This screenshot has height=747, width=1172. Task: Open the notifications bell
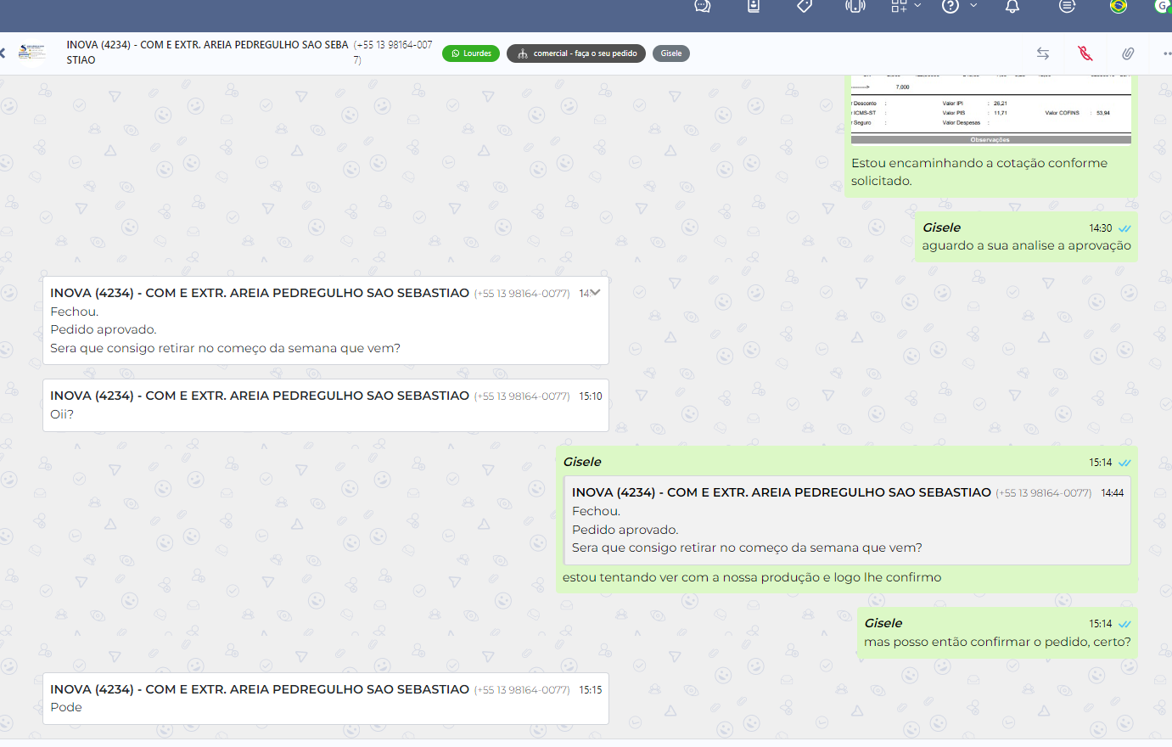(x=1012, y=7)
